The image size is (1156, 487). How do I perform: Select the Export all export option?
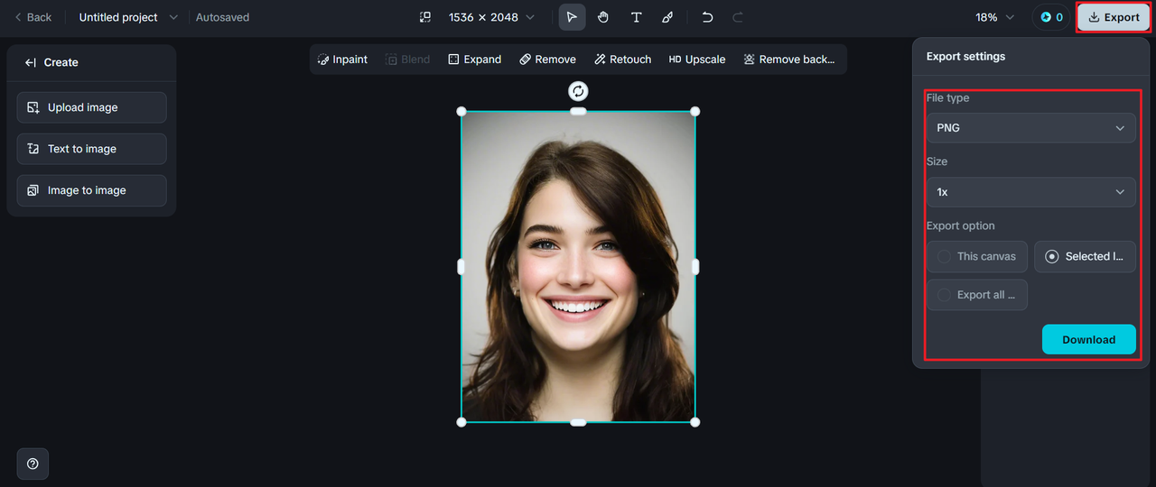click(x=977, y=295)
